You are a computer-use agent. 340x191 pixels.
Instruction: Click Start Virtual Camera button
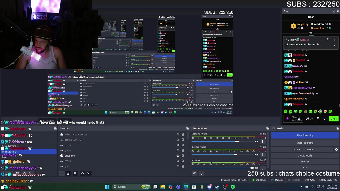(302, 150)
